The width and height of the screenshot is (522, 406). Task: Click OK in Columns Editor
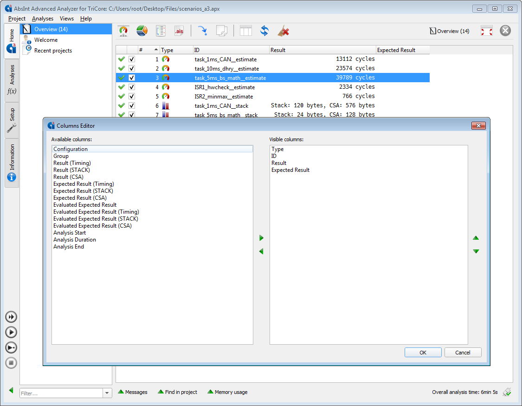(x=423, y=352)
